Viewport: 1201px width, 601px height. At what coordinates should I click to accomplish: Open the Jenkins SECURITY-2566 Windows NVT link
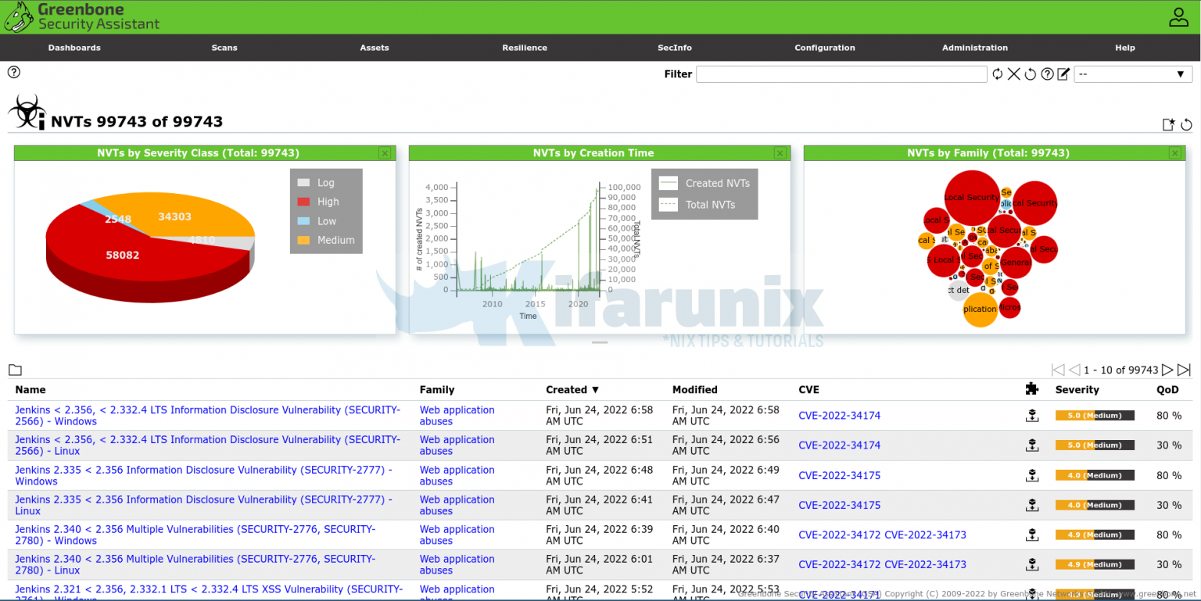point(208,416)
